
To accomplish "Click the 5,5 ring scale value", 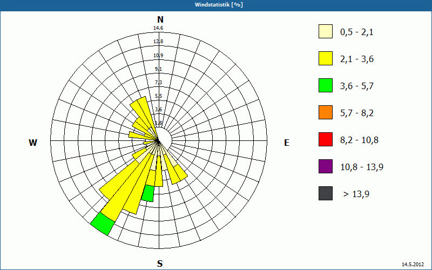I will 158,96.
